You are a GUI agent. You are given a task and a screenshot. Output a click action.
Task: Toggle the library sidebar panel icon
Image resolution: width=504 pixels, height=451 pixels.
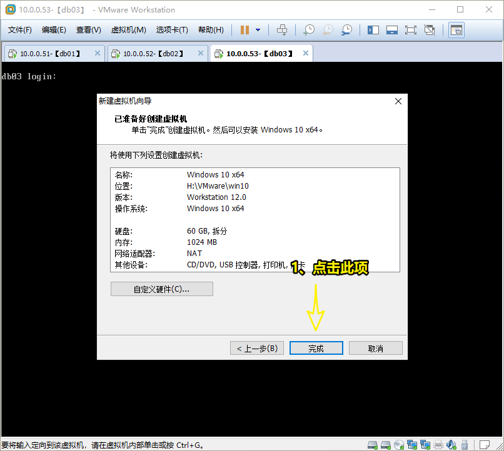373,30
